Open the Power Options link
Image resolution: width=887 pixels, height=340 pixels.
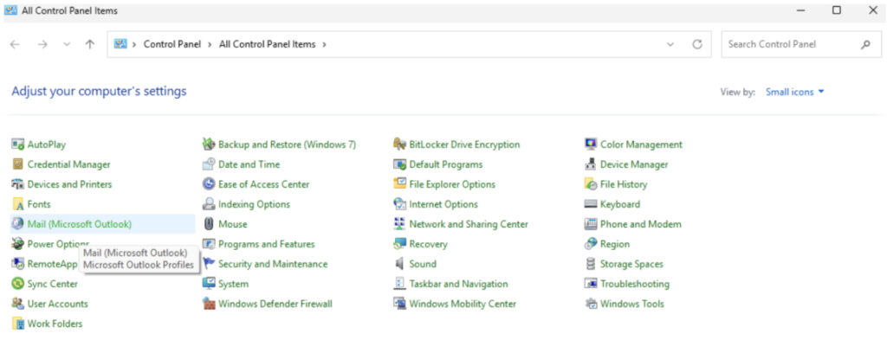[58, 244]
